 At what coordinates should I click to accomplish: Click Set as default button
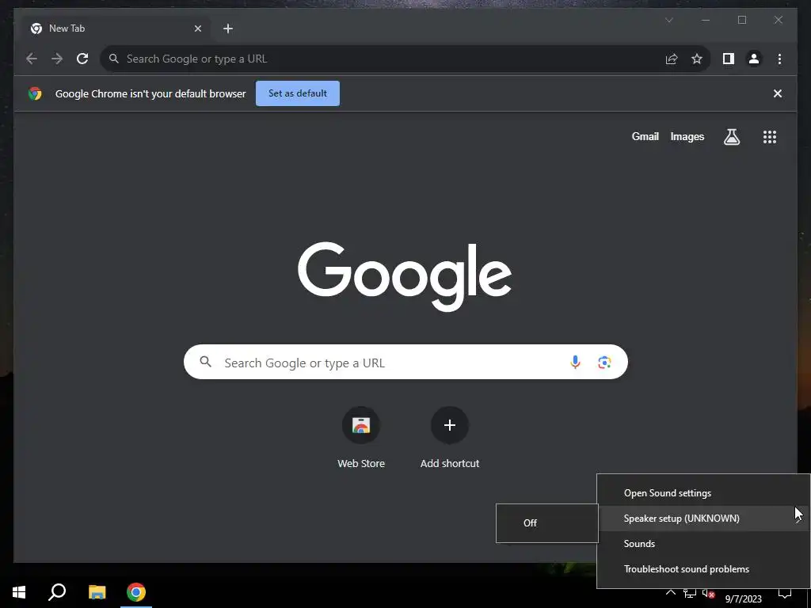pos(298,93)
